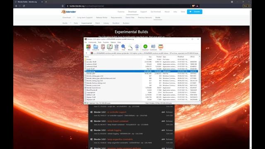Click the Delete trash can toolbar icon
Screen dimensions: 265x149
116,47
